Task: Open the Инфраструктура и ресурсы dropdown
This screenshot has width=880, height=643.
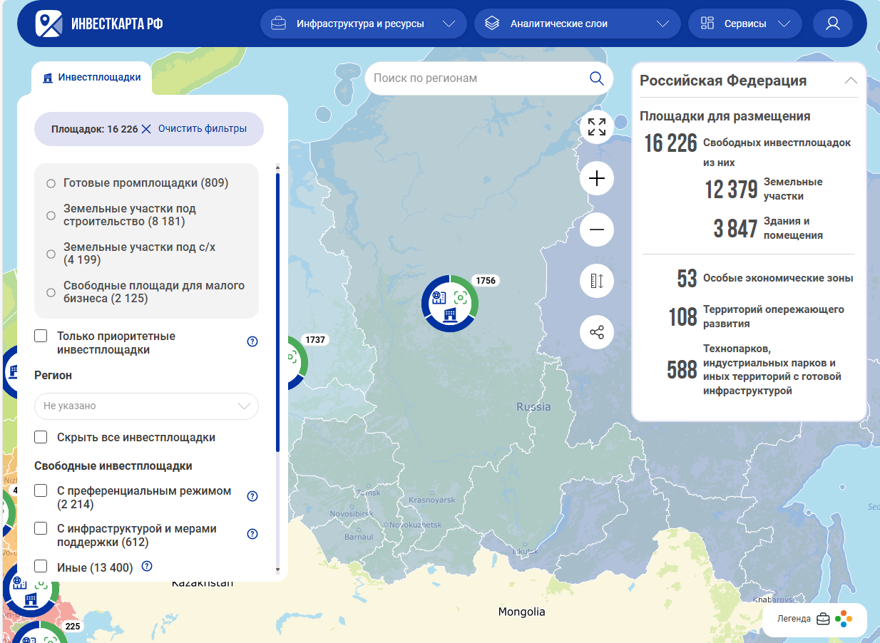Action: [364, 24]
